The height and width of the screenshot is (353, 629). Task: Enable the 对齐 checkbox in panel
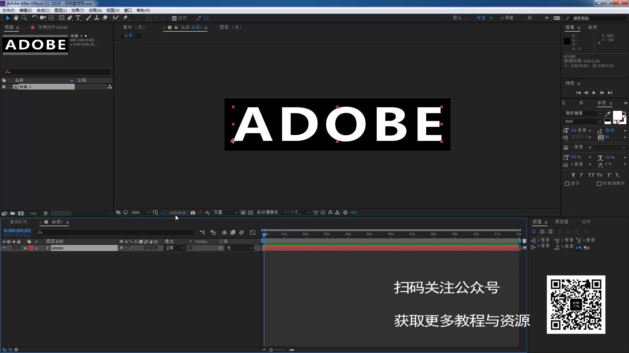click(x=175, y=18)
